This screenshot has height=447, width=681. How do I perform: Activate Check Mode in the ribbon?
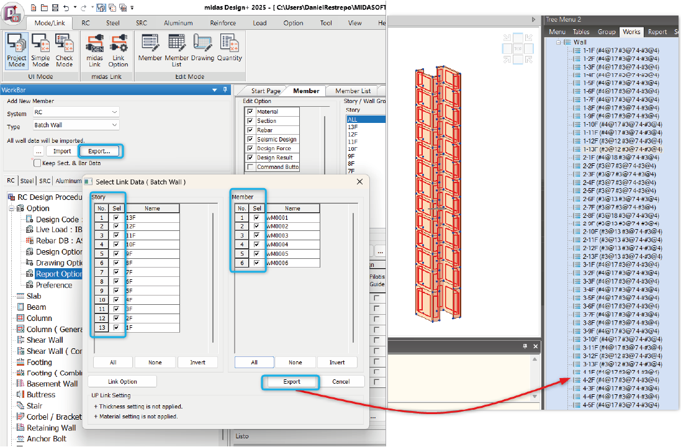pos(65,50)
